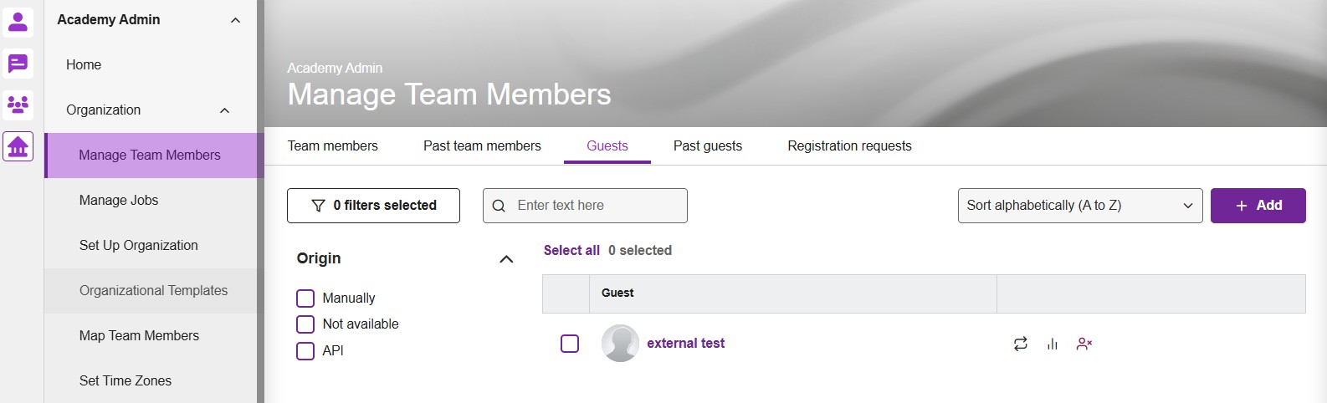Viewport: 1327px width, 403px height.
Task: Switch to the Past guests tab
Action: coord(708,145)
